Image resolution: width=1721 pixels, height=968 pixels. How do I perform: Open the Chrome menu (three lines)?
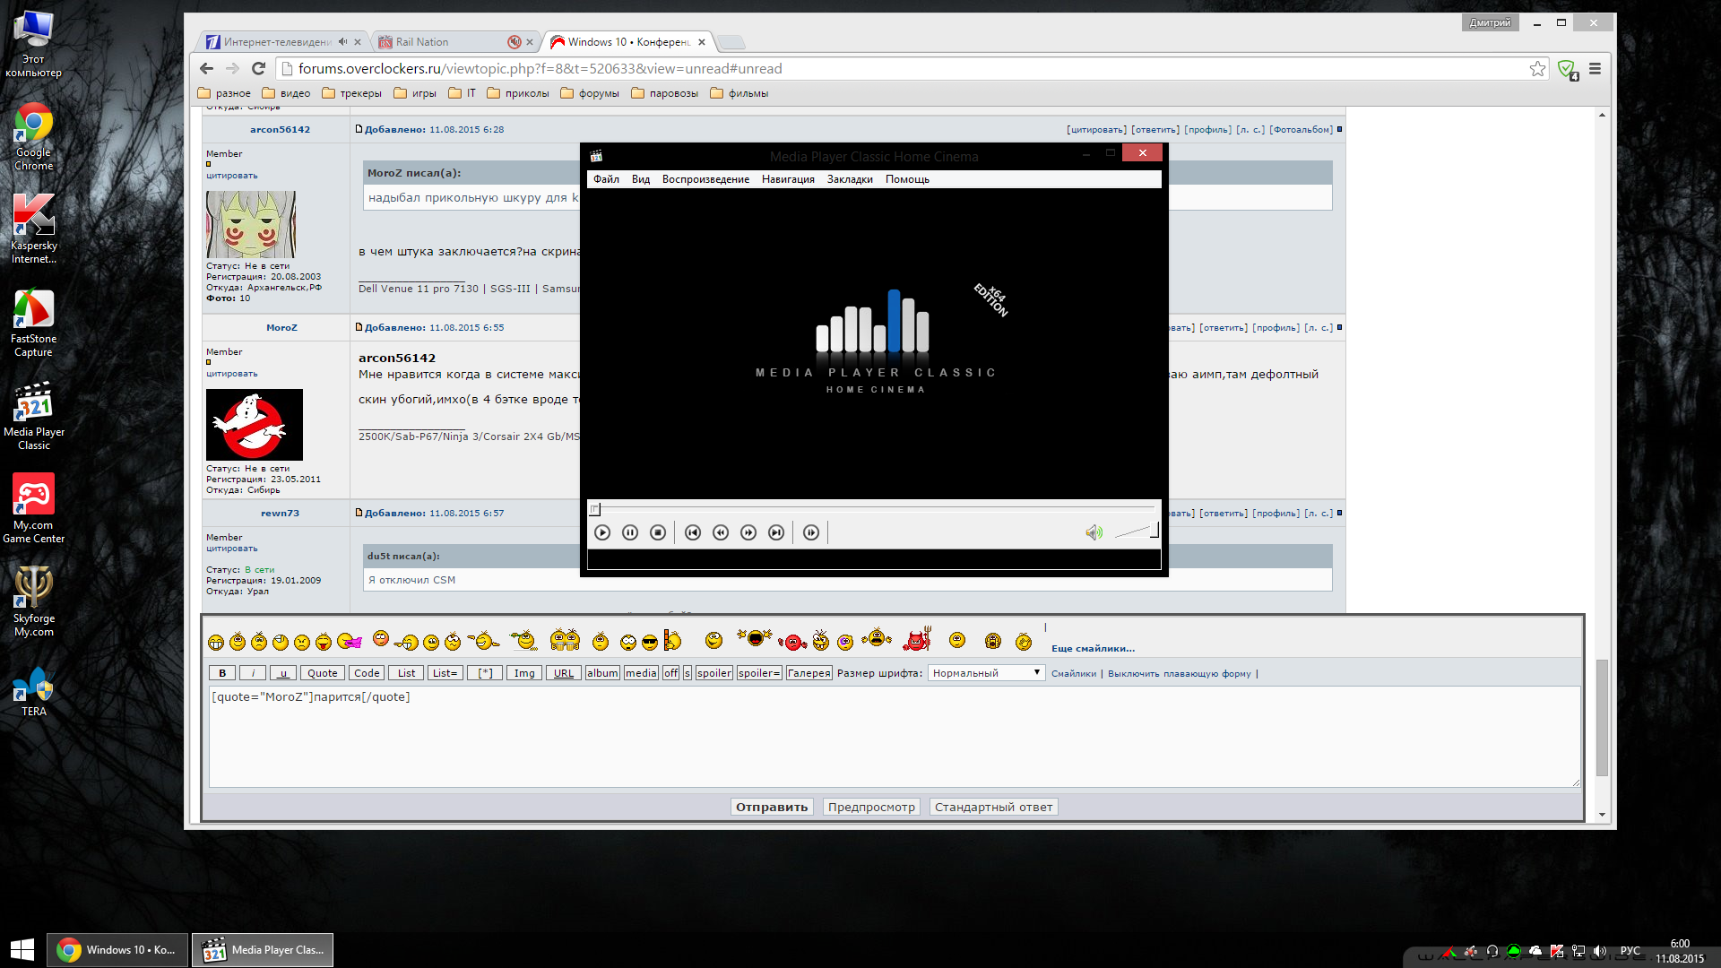[x=1595, y=69]
